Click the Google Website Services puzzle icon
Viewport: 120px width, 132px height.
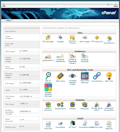48,87
